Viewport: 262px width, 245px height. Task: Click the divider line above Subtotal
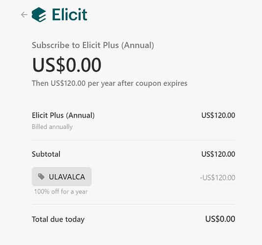(x=133, y=140)
